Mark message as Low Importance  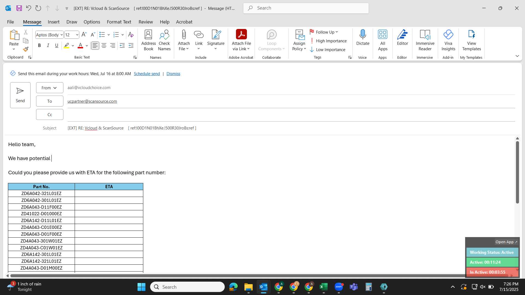(x=328, y=50)
